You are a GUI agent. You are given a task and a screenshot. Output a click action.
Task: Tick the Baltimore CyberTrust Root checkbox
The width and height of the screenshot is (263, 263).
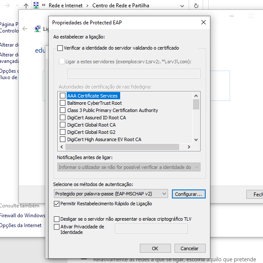[62, 103]
